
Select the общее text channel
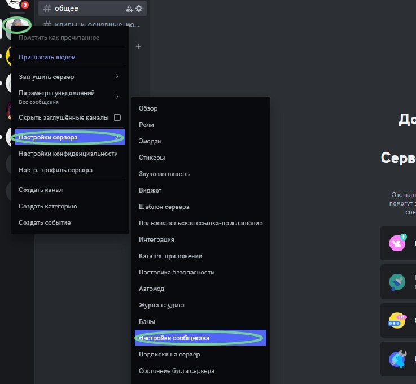coord(93,8)
